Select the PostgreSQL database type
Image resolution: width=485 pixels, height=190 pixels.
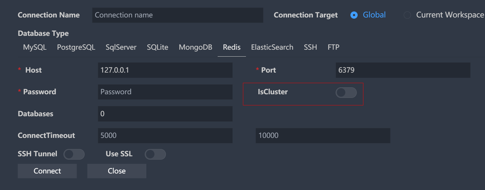(x=76, y=47)
